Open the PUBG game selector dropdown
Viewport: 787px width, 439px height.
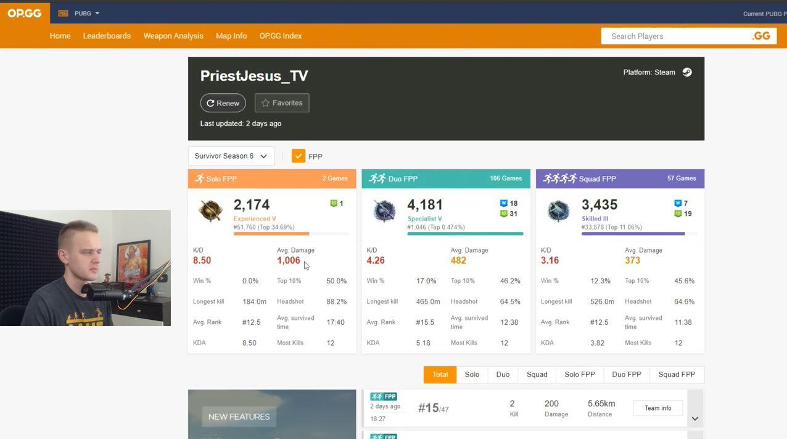(79, 13)
